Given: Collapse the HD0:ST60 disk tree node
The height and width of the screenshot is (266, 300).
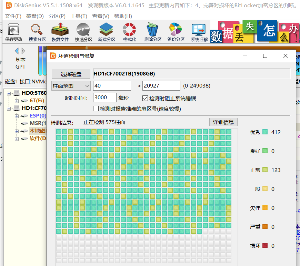Looking at the screenshot, I should click(9, 93).
